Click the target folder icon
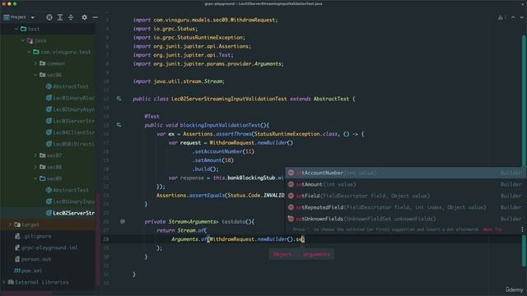The height and width of the screenshot is (296, 527). [17, 224]
